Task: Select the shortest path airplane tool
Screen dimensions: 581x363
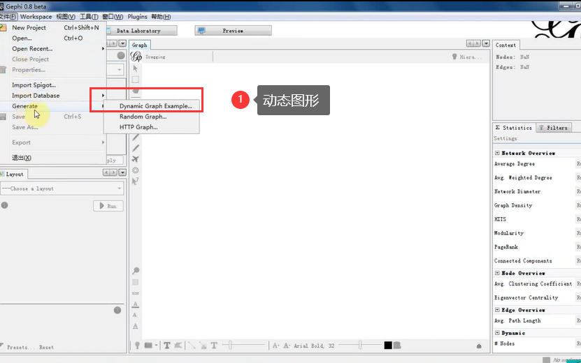Action: coord(135,159)
